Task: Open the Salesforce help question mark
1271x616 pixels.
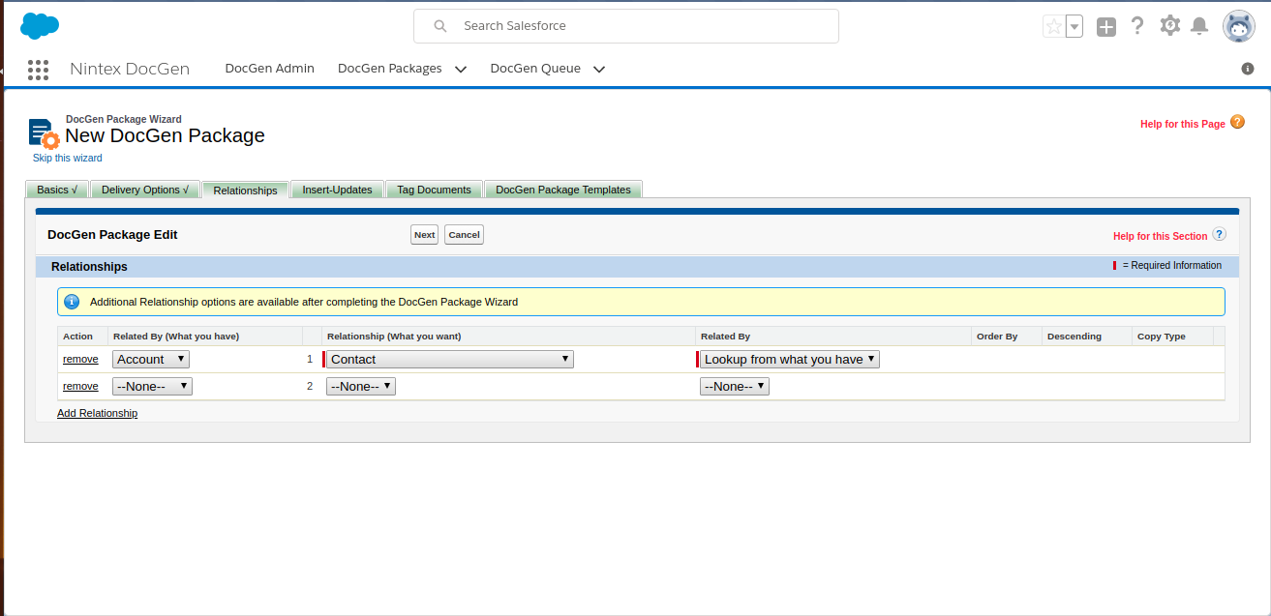Action: tap(1137, 26)
